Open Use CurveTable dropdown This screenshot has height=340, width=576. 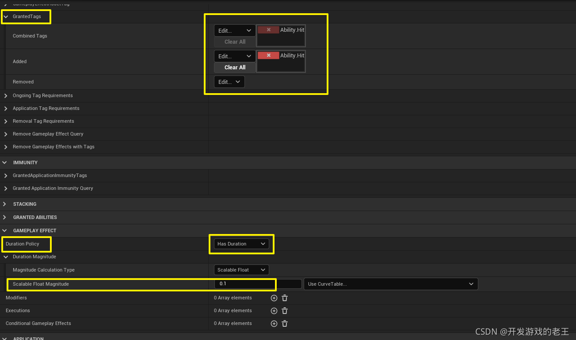point(391,284)
